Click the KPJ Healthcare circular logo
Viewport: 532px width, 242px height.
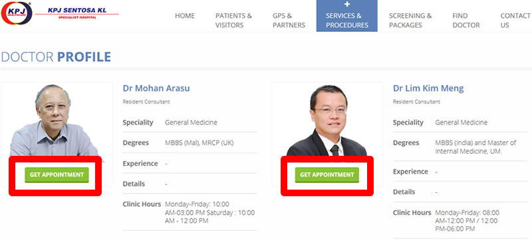pyautogui.click(x=16, y=13)
